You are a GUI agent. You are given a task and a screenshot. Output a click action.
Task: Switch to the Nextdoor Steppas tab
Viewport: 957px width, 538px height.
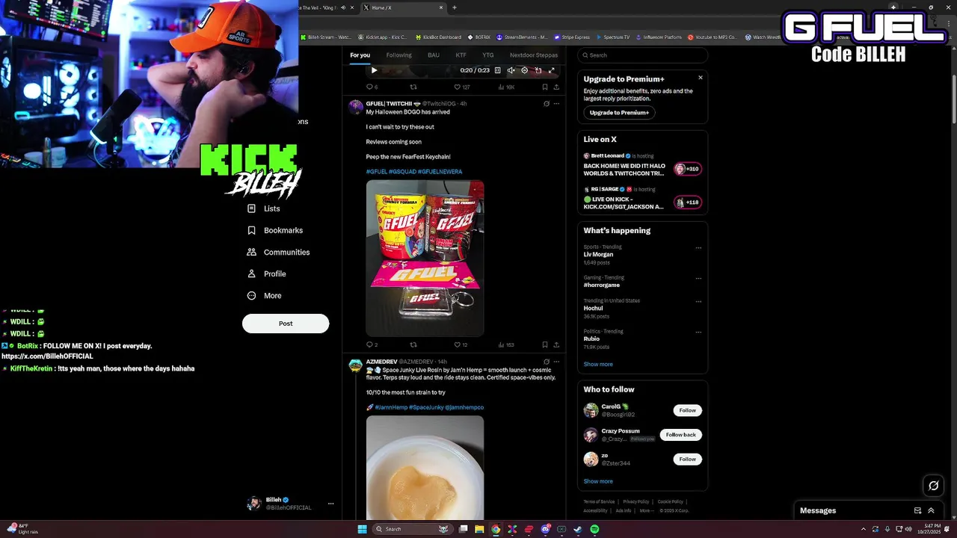(534, 55)
